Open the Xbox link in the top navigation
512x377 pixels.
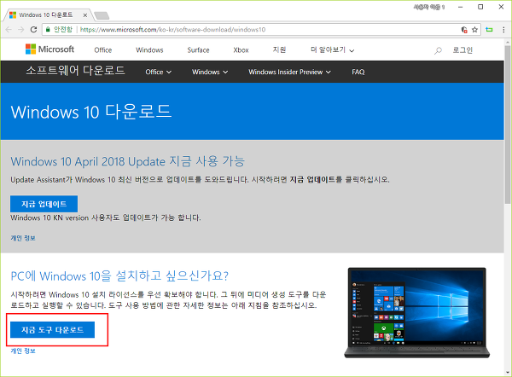tap(241, 50)
